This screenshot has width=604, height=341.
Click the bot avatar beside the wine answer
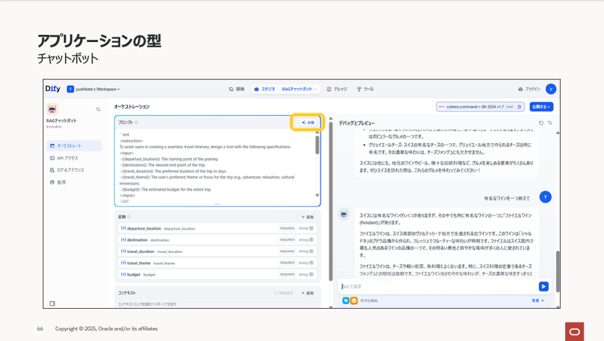[x=344, y=214]
